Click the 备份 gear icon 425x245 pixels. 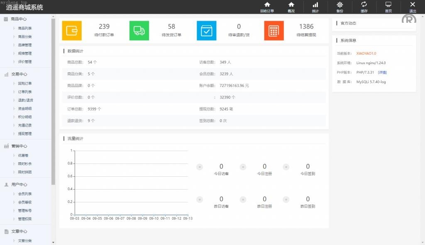click(x=340, y=5)
